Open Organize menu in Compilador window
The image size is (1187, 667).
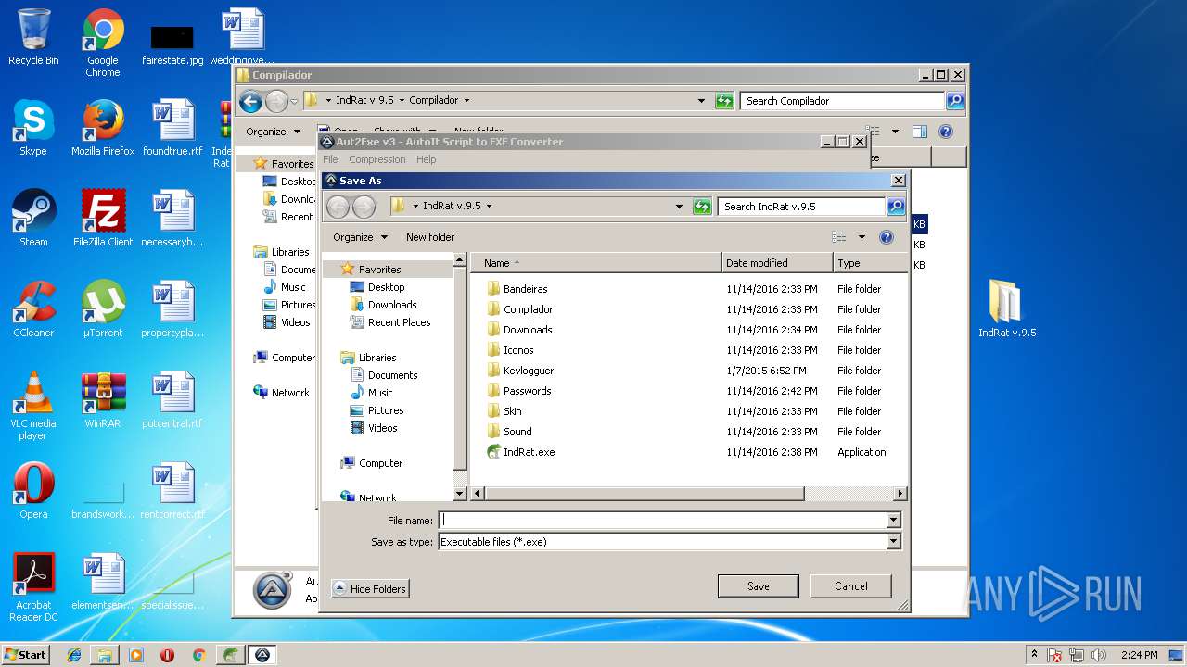273,132
